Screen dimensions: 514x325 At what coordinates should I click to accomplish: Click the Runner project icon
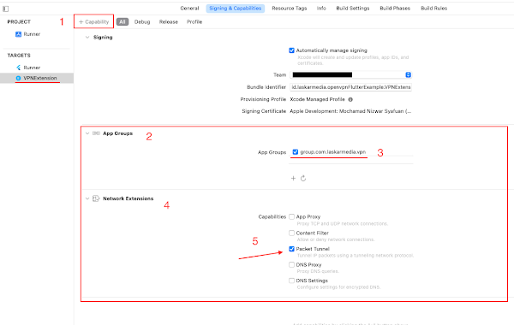[18, 34]
